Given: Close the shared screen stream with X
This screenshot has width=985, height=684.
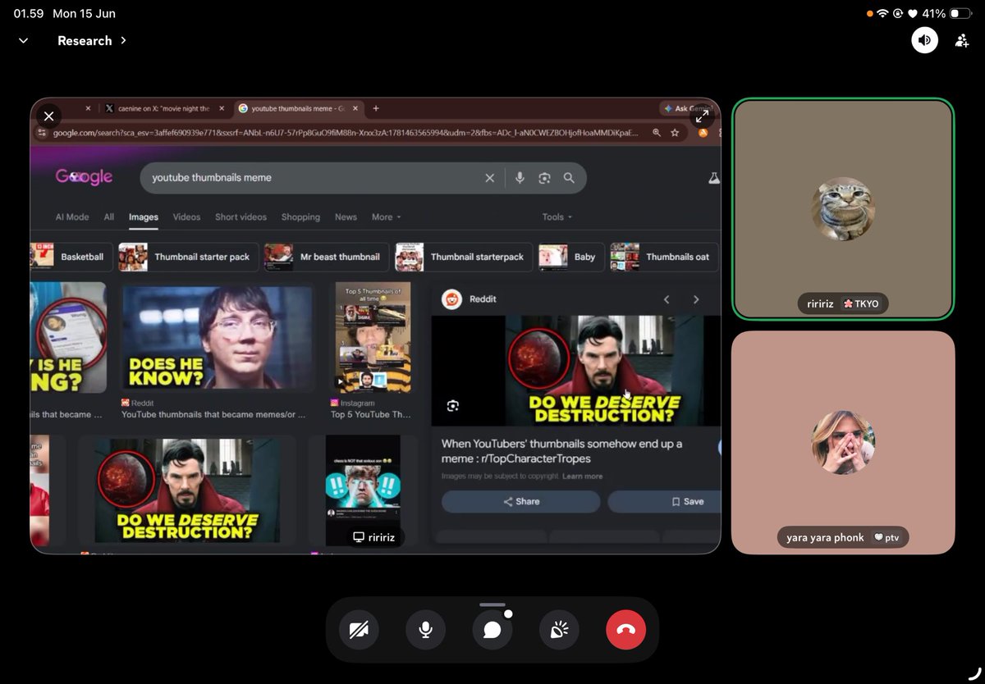Looking at the screenshot, I should click(49, 116).
